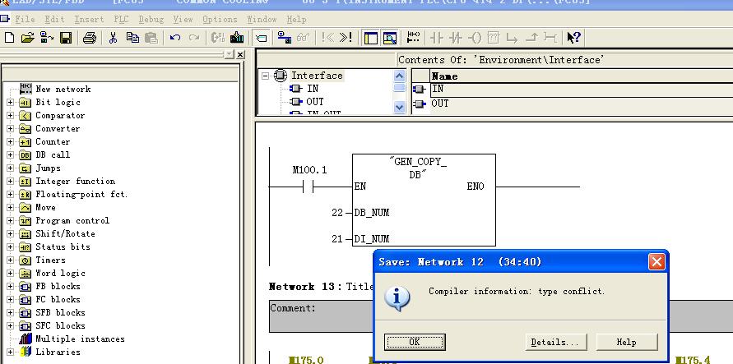The height and width of the screenshot is (364, 733).
Task: Click the Open folder toolbar icon
Action: 28,38
